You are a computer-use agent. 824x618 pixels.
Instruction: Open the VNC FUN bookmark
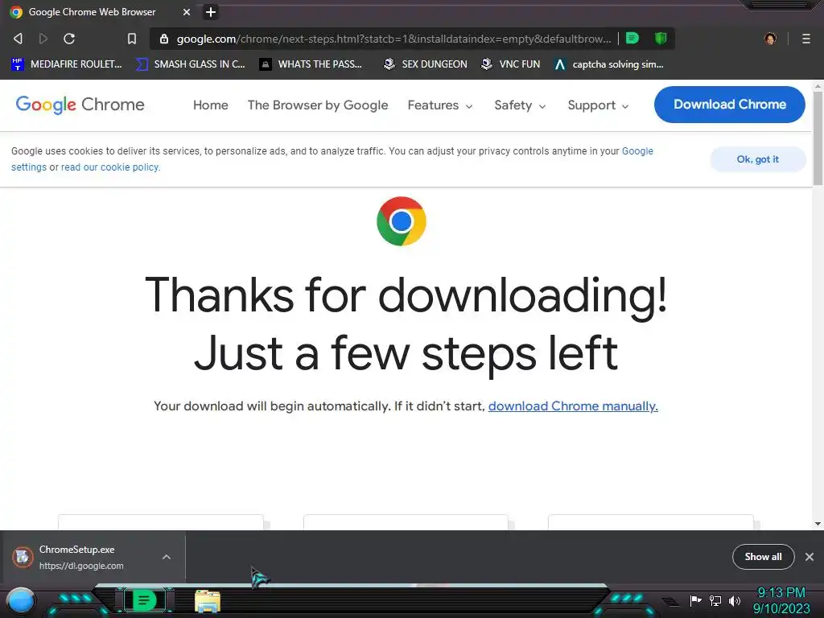click(511, 64)
